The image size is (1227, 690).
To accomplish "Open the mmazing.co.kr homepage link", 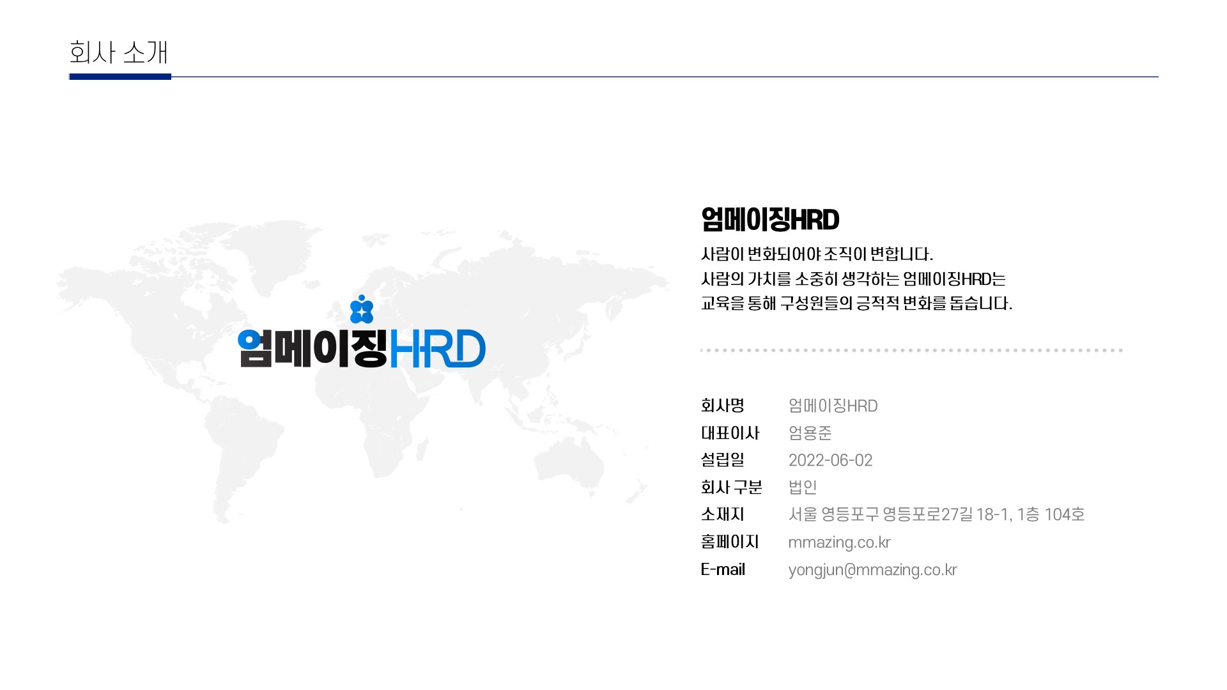I will [839, 542].
